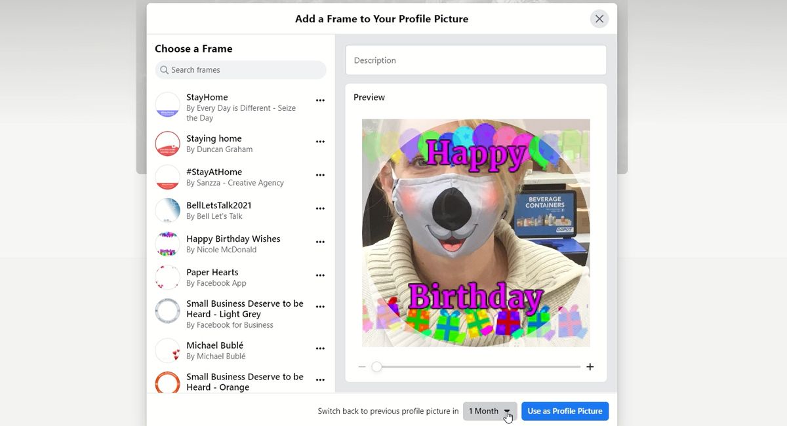
Task: Open the 1 Month duration dropdown
Action: [x=490, y=411]
